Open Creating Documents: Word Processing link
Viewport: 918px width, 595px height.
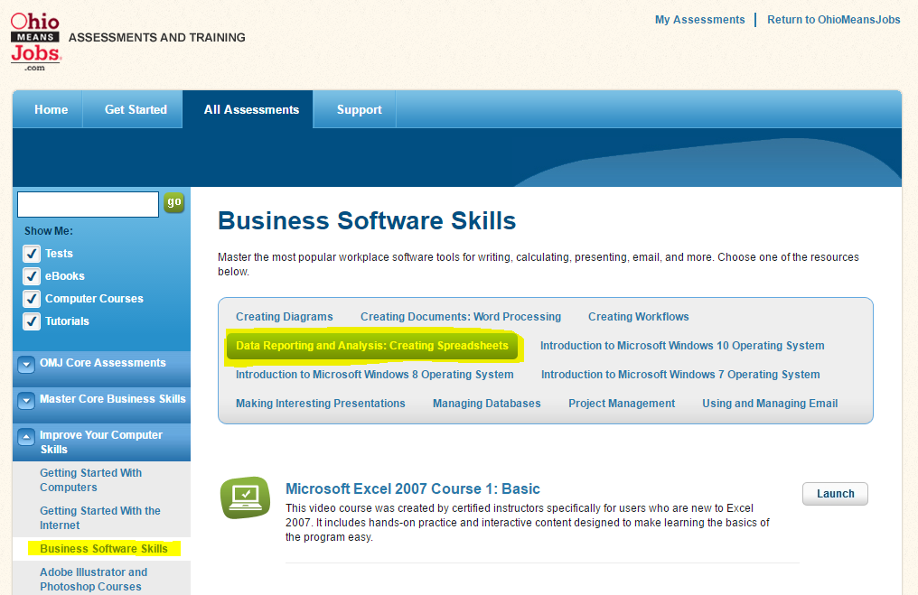pos(461,317)
